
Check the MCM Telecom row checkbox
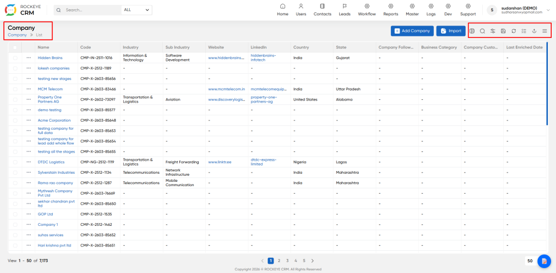coord(15,89)
